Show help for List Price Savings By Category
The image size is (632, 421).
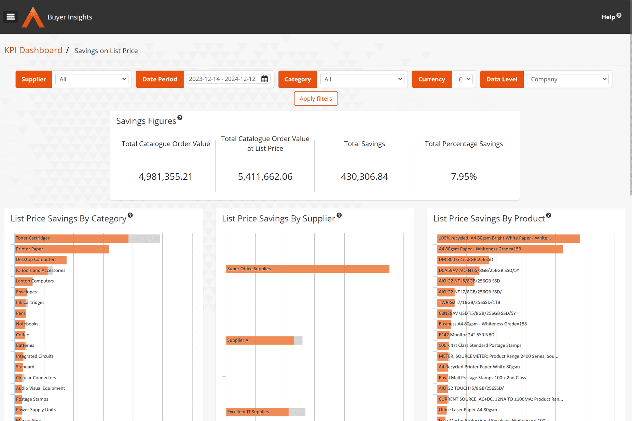coord(130,215)
